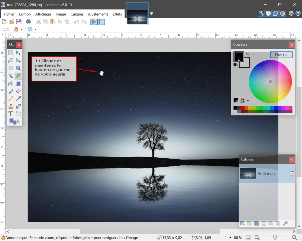The height and width of the screenshot is (241, 302).
Task: Open the Effets menu
Action: tap(117, 14)
